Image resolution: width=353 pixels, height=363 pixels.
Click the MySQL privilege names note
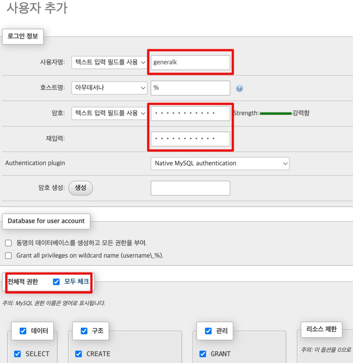[54, 303]
